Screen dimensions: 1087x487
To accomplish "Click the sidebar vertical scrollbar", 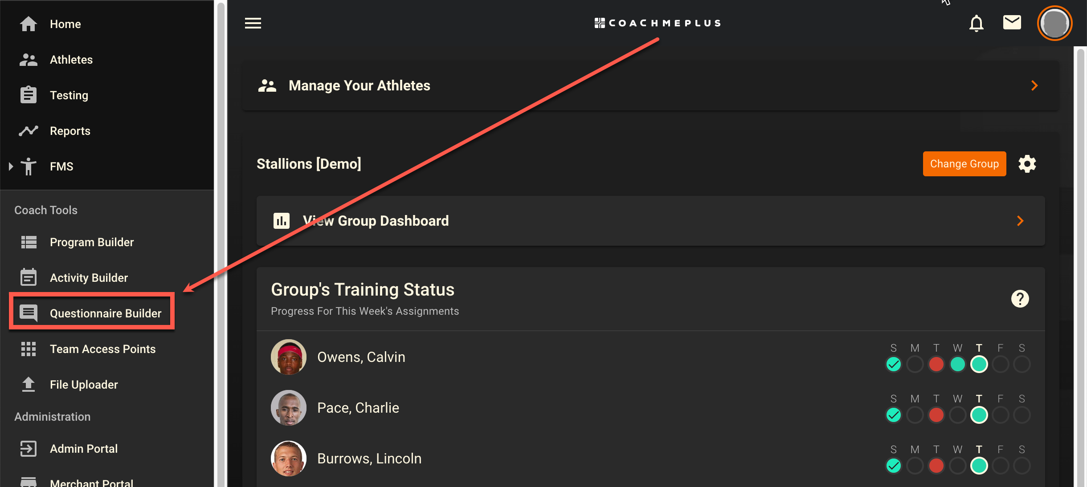I will pos(221,243).
